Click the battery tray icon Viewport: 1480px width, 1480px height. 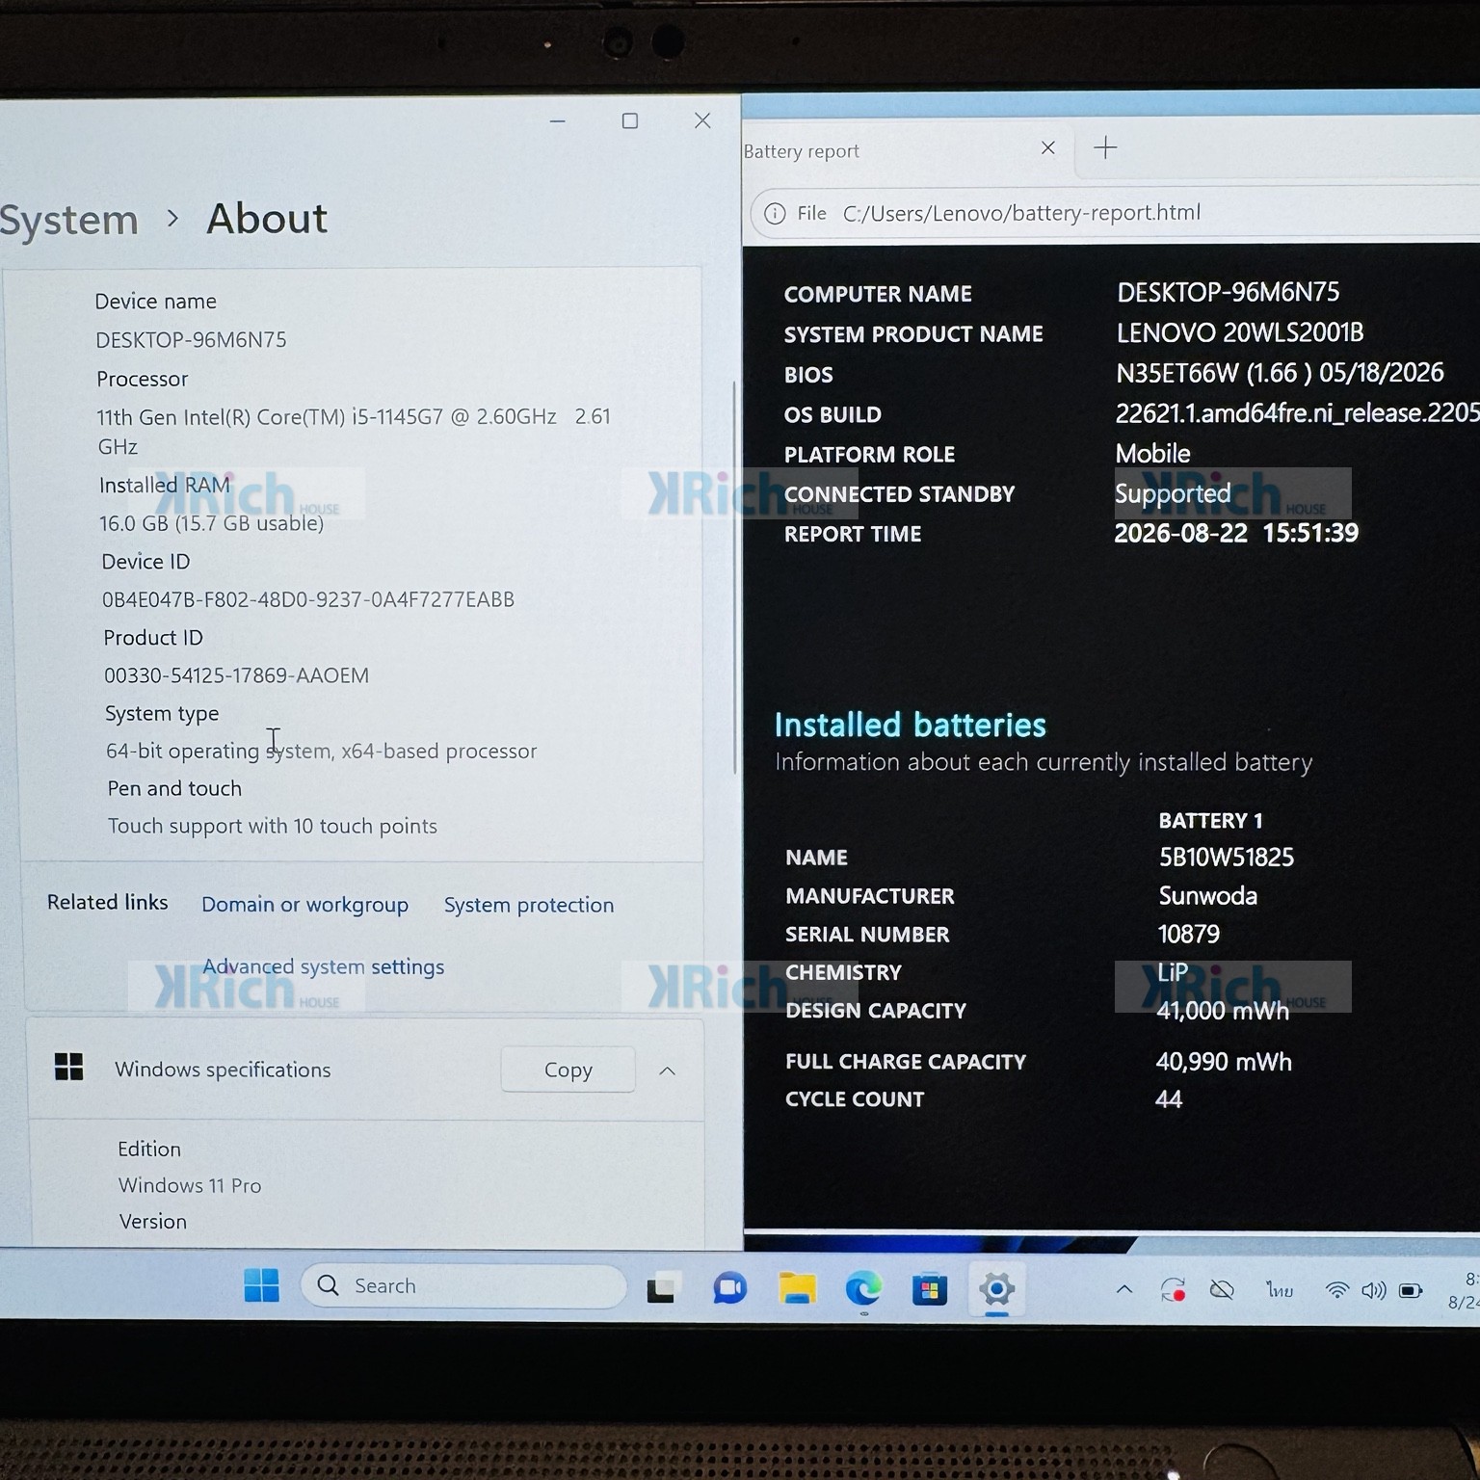click(1411, 1290)
